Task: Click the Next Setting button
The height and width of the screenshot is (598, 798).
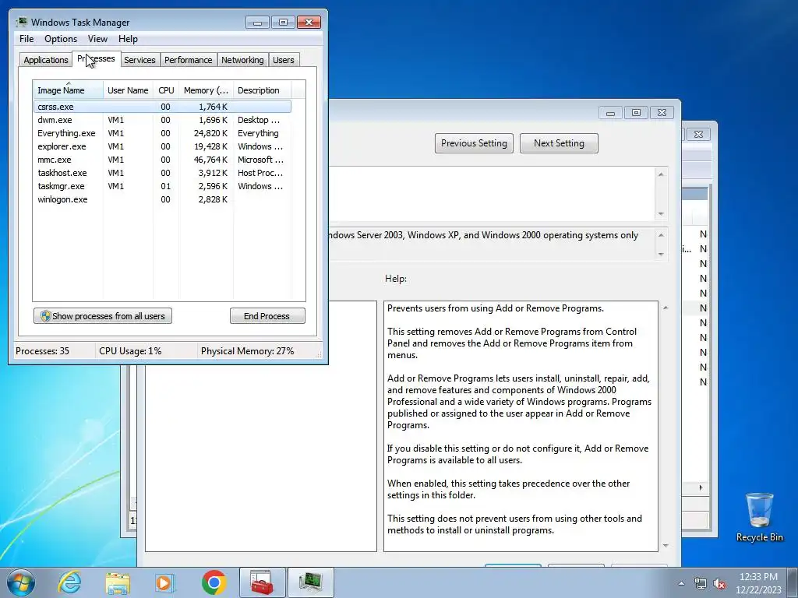Action: [559, 143]
